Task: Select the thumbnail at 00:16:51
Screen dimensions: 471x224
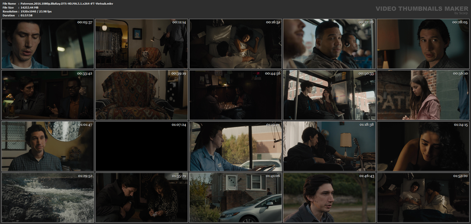Action: [235, 44]
